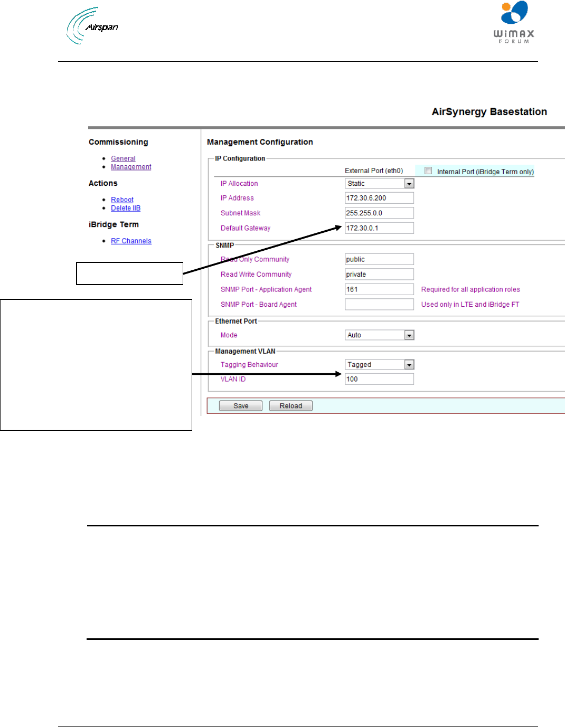
Task: Open the Ethernet Port Mode dropdown
Action: click(x=379, y=335)
